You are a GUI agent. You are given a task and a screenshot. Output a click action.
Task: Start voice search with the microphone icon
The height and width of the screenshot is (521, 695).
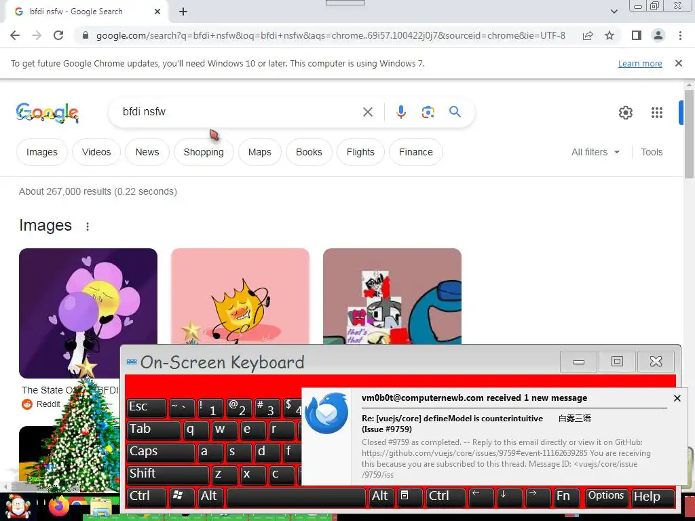pyautogui.click(x=400, y=112)
